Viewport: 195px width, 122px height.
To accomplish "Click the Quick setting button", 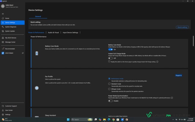I will pyautogui.click(x=182, y=27).
